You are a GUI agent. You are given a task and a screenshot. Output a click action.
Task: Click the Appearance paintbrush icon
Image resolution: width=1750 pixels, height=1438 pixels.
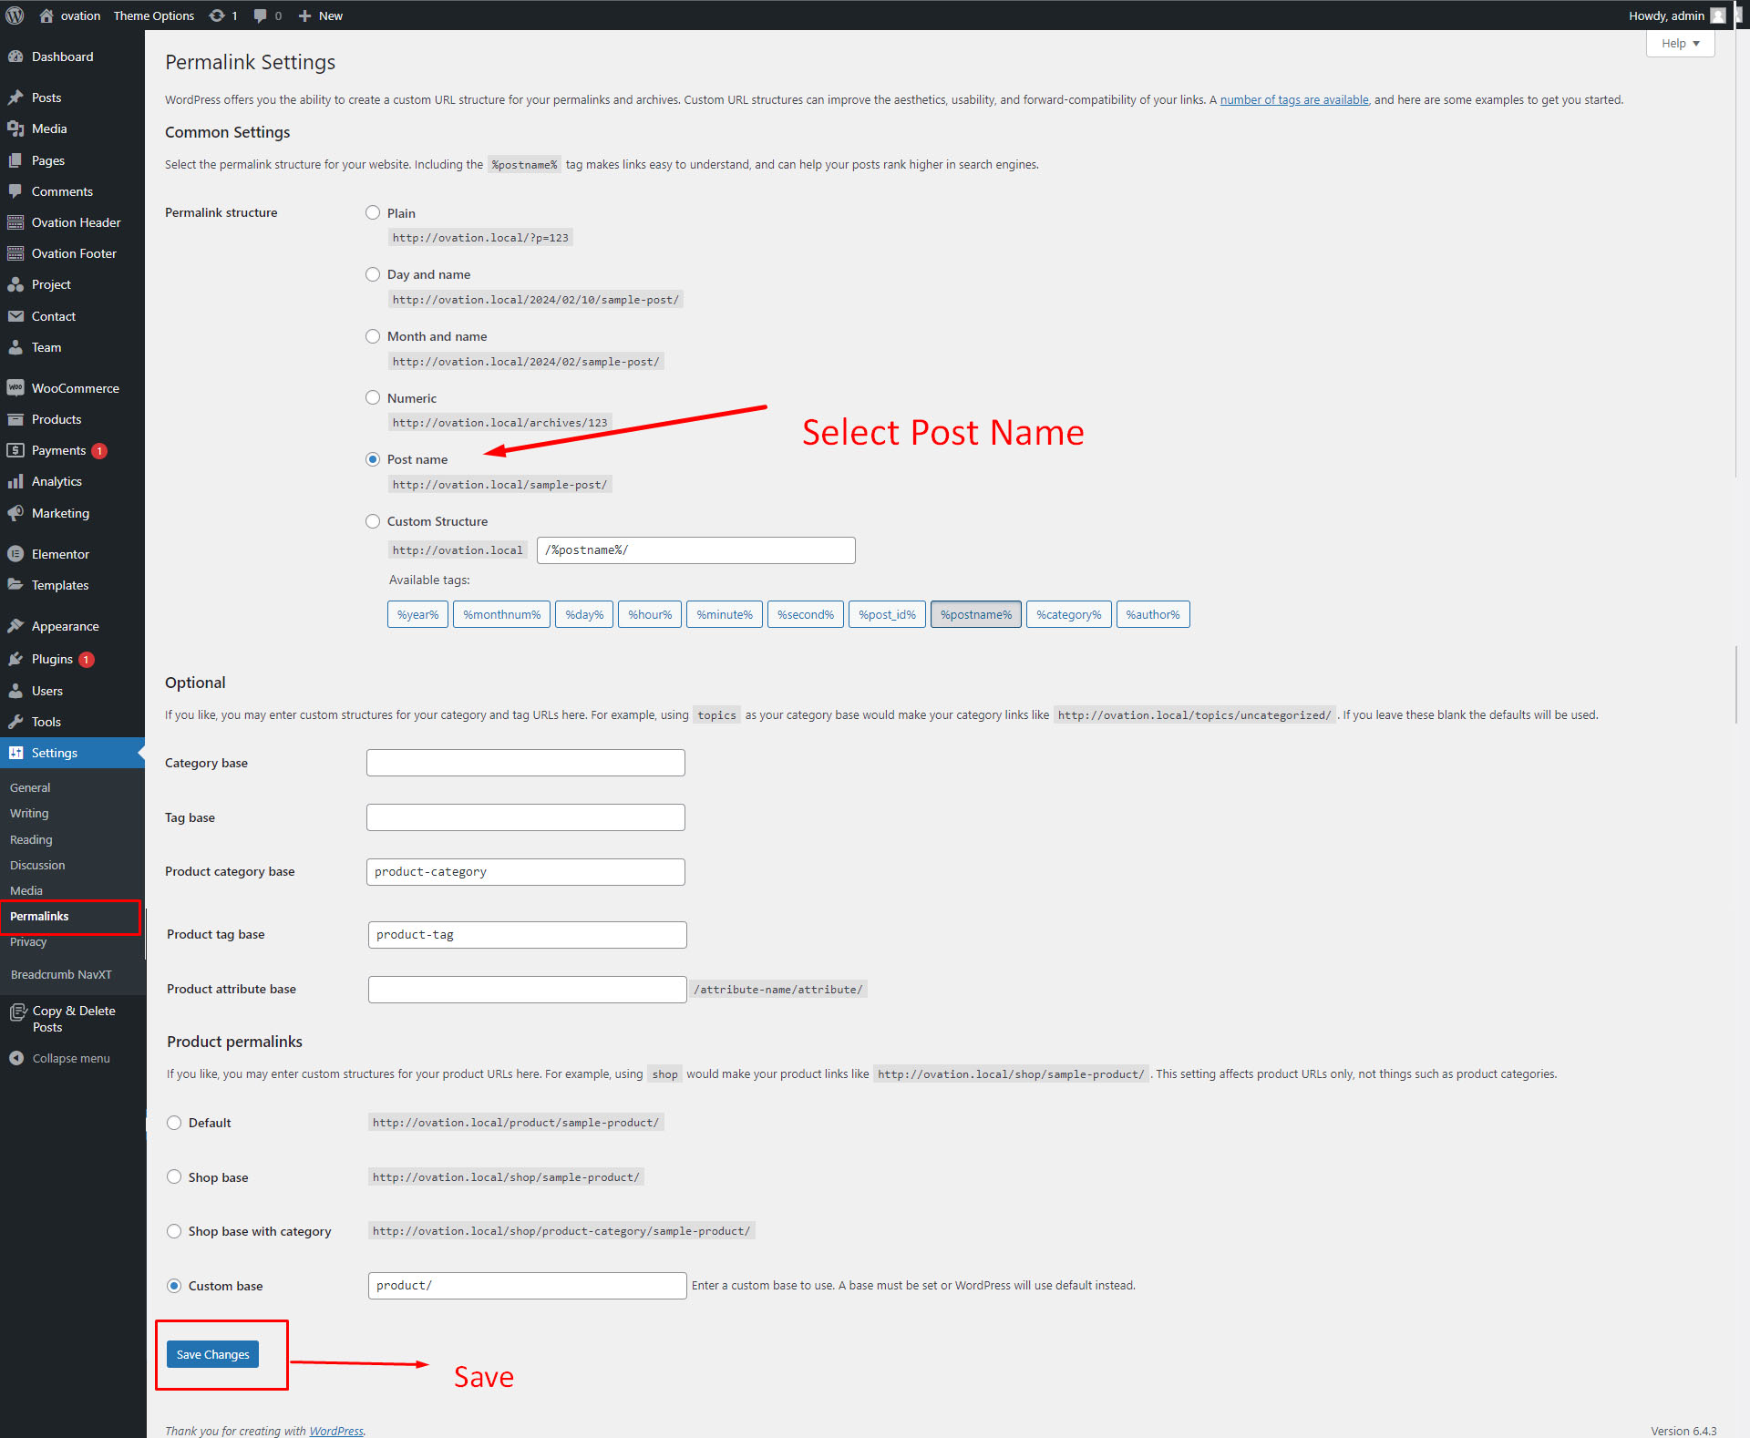click(15, 626)
